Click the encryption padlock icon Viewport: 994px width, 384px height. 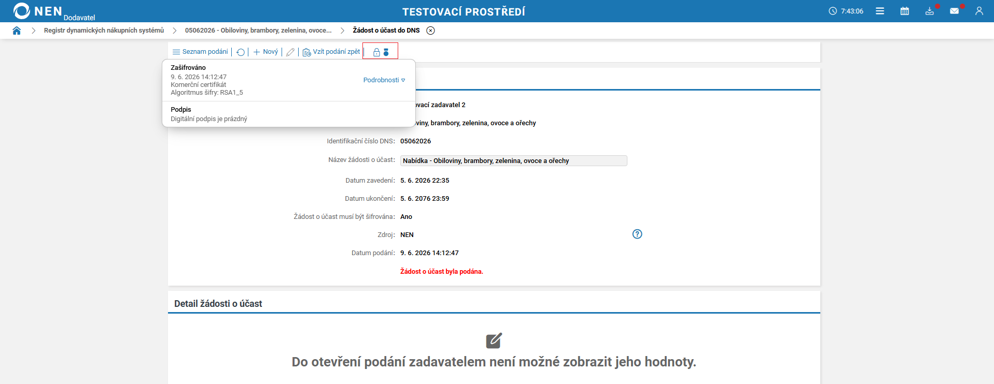point(377,52)
